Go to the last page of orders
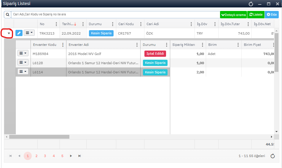 (x=79, y=156)
